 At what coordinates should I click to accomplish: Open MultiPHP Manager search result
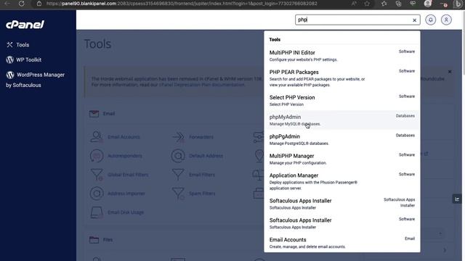pyautogui.click(x=342, y=159)
